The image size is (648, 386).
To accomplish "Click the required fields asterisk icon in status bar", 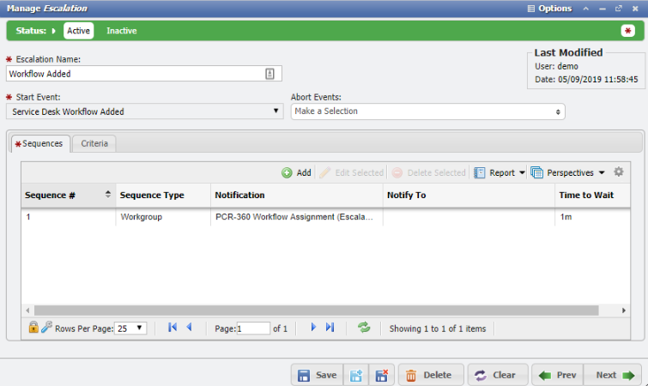I will (x=627, y=31).
